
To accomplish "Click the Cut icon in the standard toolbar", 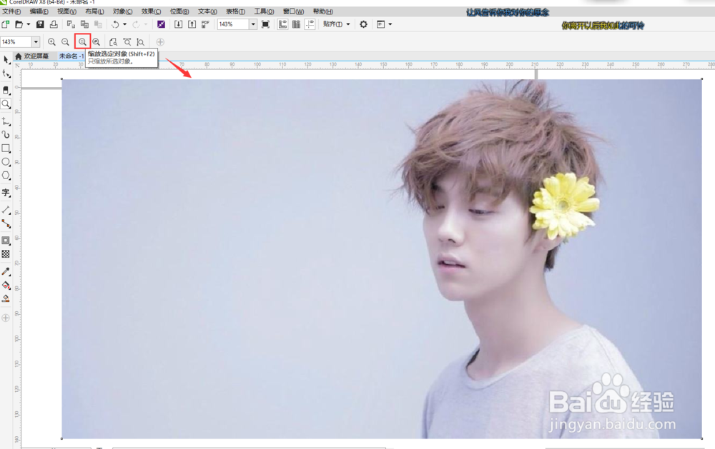I will point(71,24).
